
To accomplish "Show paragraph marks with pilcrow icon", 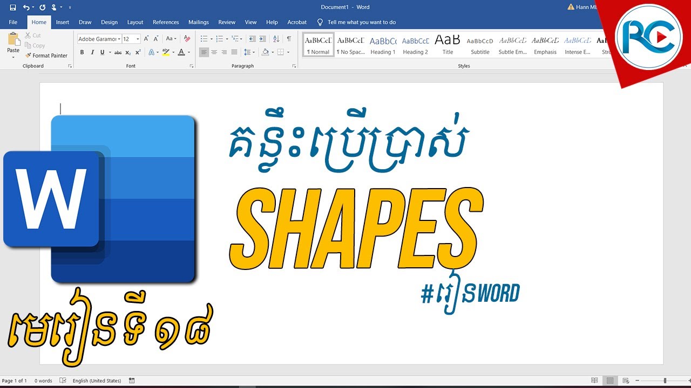I will [x=289, y=39].
